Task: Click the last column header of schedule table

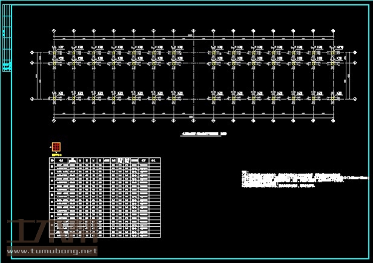Action: click(154, 161)
